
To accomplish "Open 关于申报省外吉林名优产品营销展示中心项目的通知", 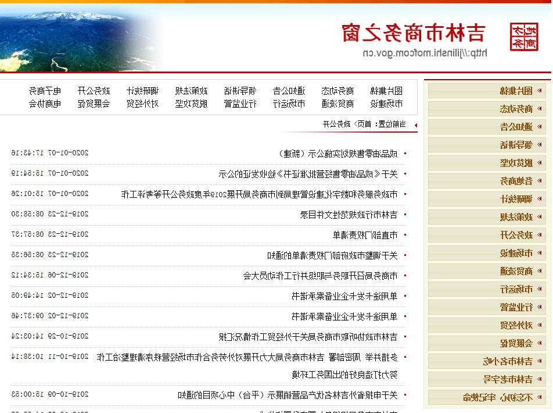I will point(288,395).
